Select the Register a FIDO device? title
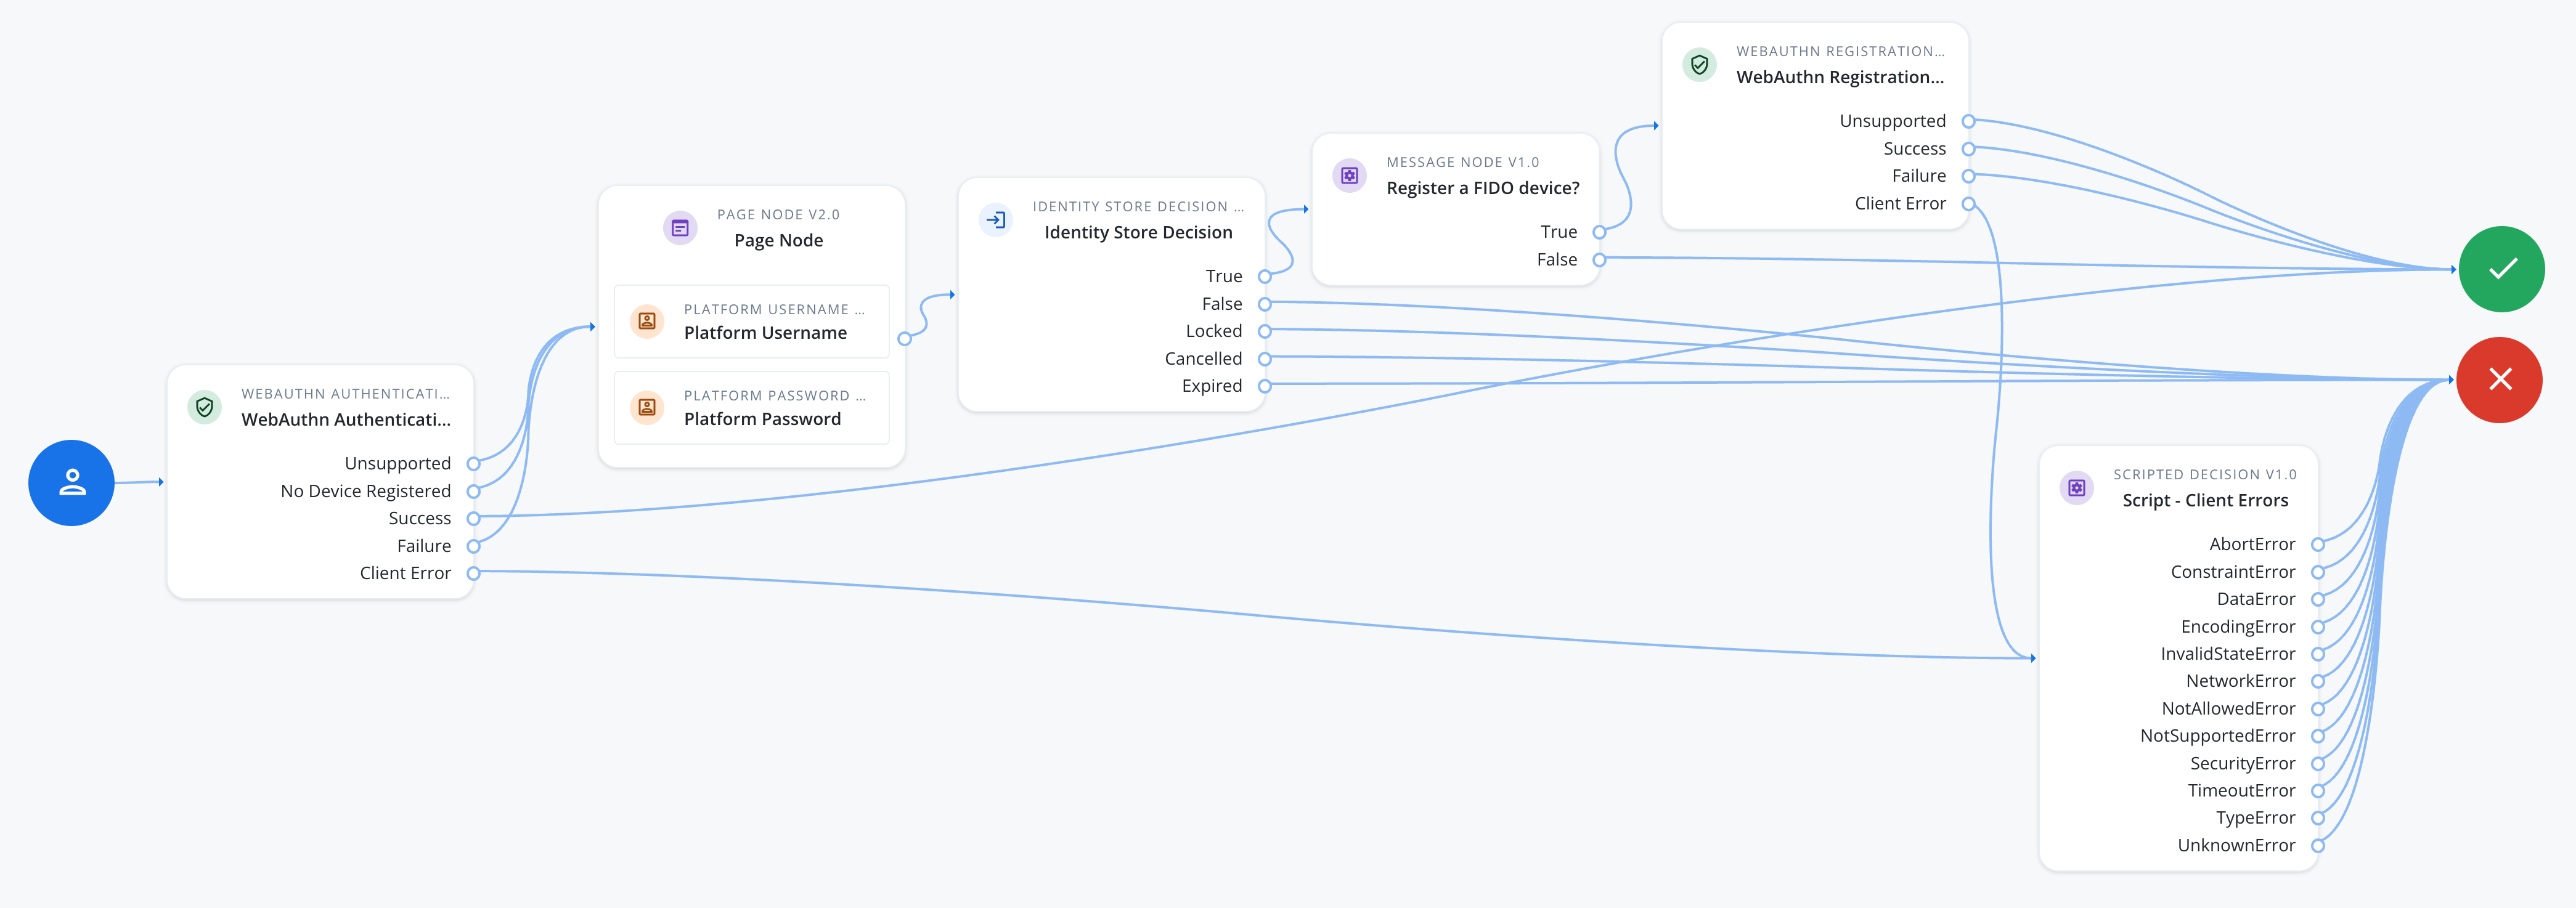 [x=1483, y=188]
